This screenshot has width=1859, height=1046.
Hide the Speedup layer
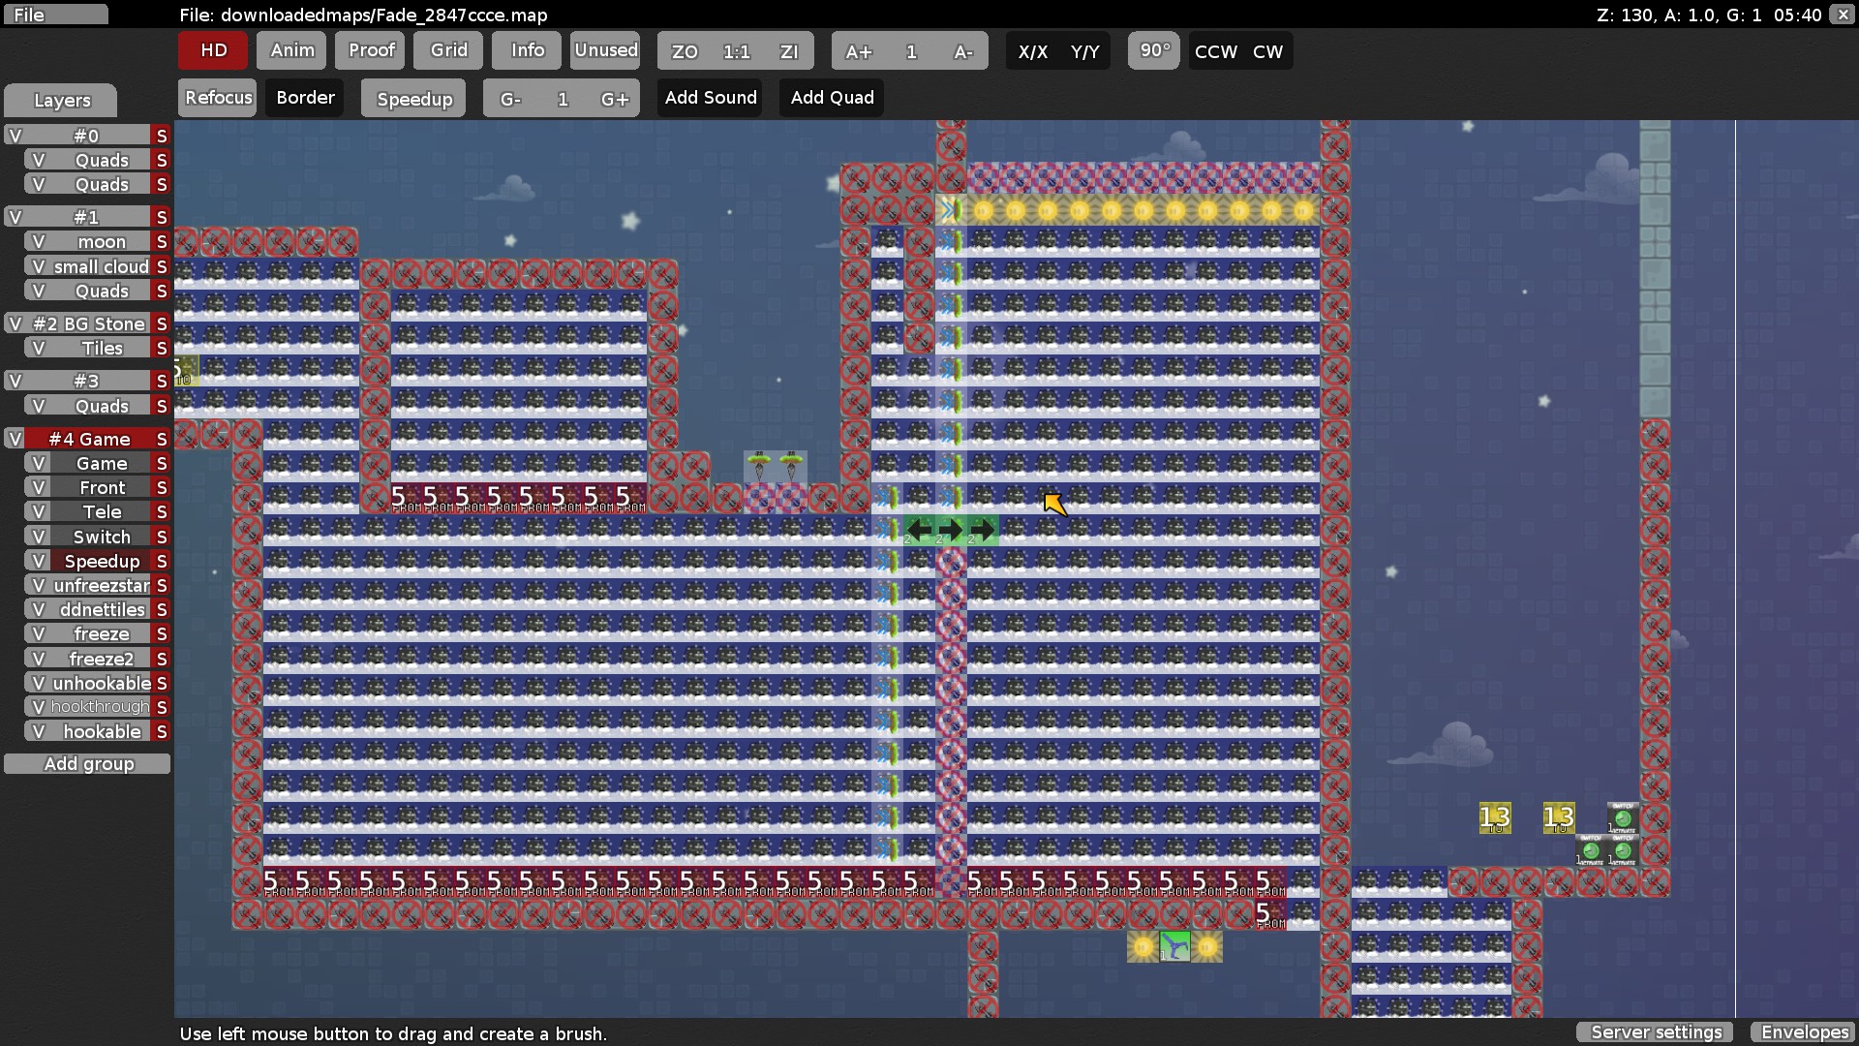pyautogui.click(x=39, y=561)
